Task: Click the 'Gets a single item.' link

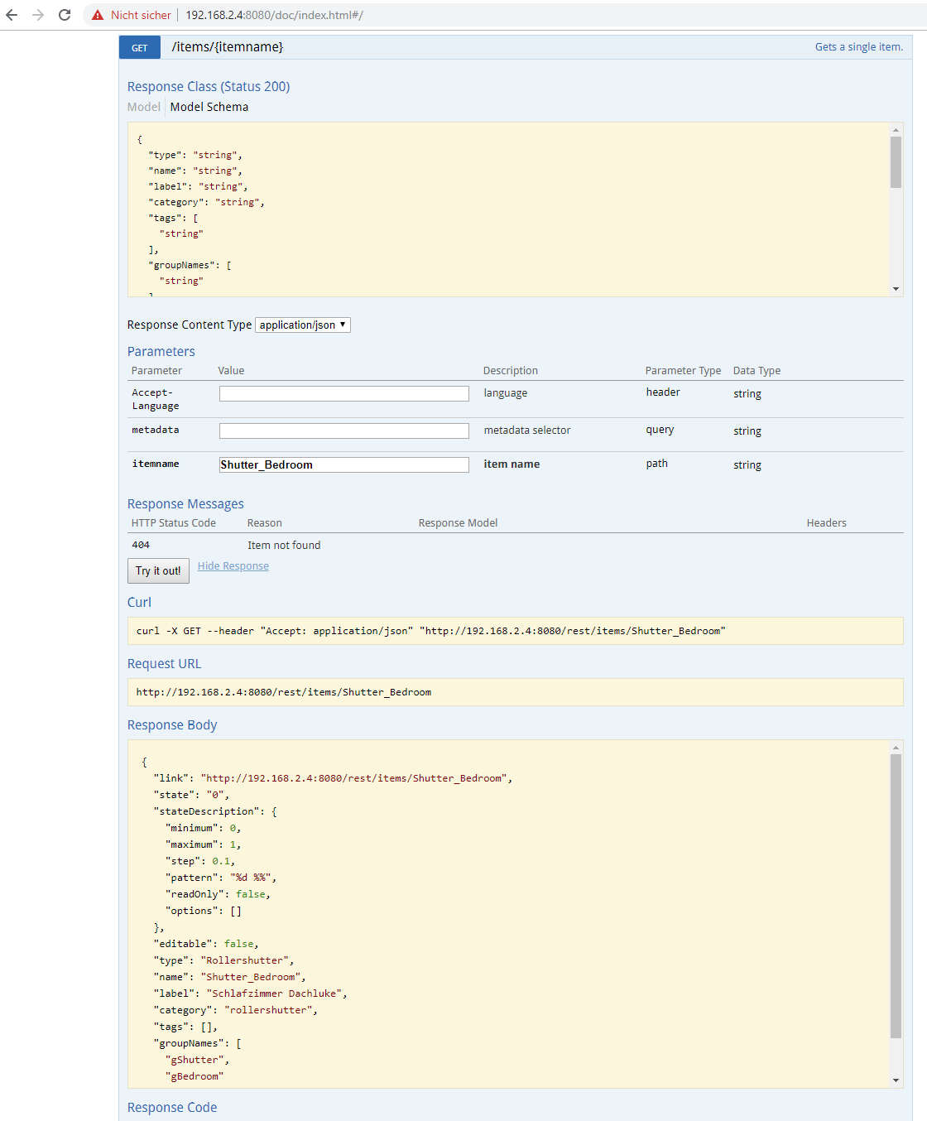Action: pyautogui.click(x=858, y=47)
